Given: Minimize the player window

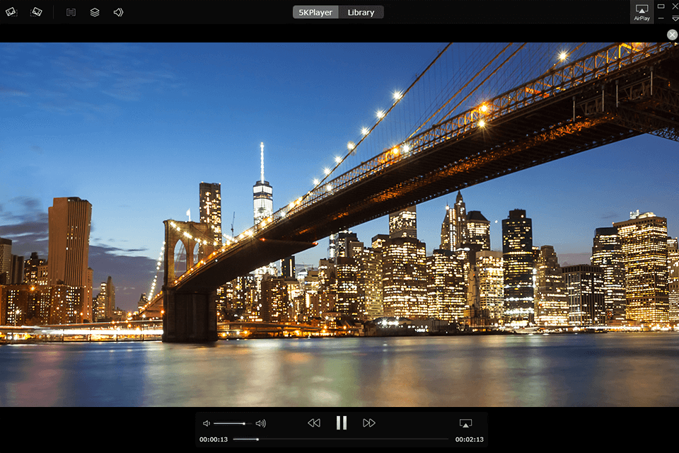Looking at the screenshot, I should point(661,18).
